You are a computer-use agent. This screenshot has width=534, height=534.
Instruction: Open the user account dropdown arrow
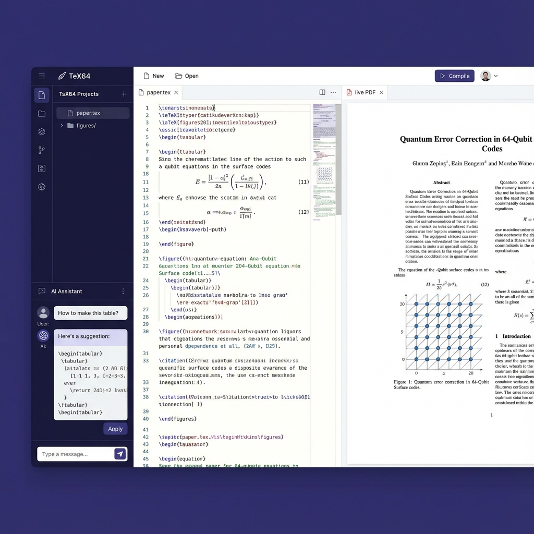point(496,76)
